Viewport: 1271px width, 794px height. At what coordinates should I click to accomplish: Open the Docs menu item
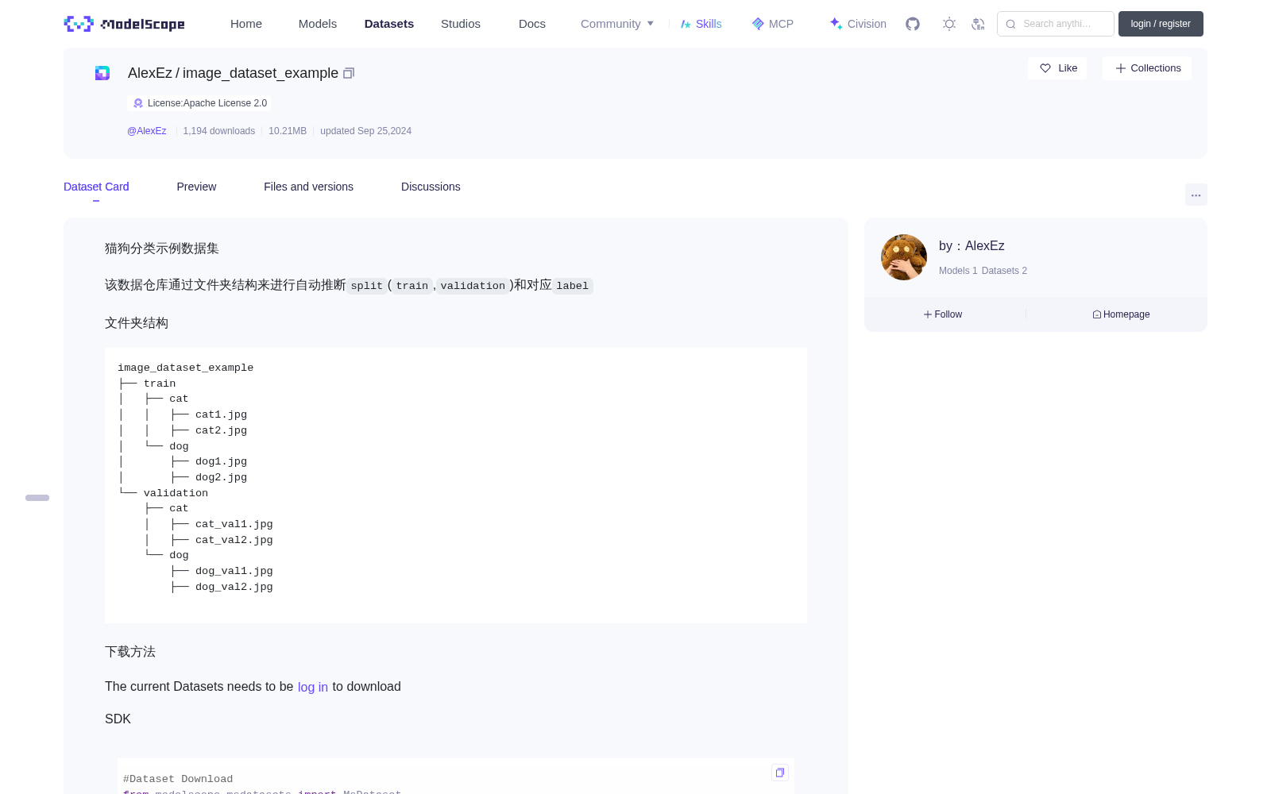(x=532, y=24)
